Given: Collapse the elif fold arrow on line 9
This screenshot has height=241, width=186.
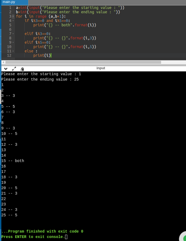Looking at the screenshot, I should (13, 42).
